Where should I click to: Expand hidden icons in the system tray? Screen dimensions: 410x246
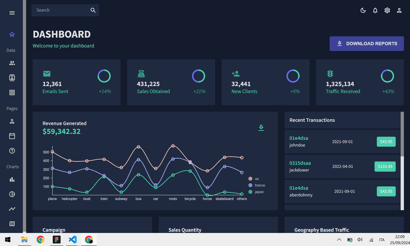coord(339,240)
